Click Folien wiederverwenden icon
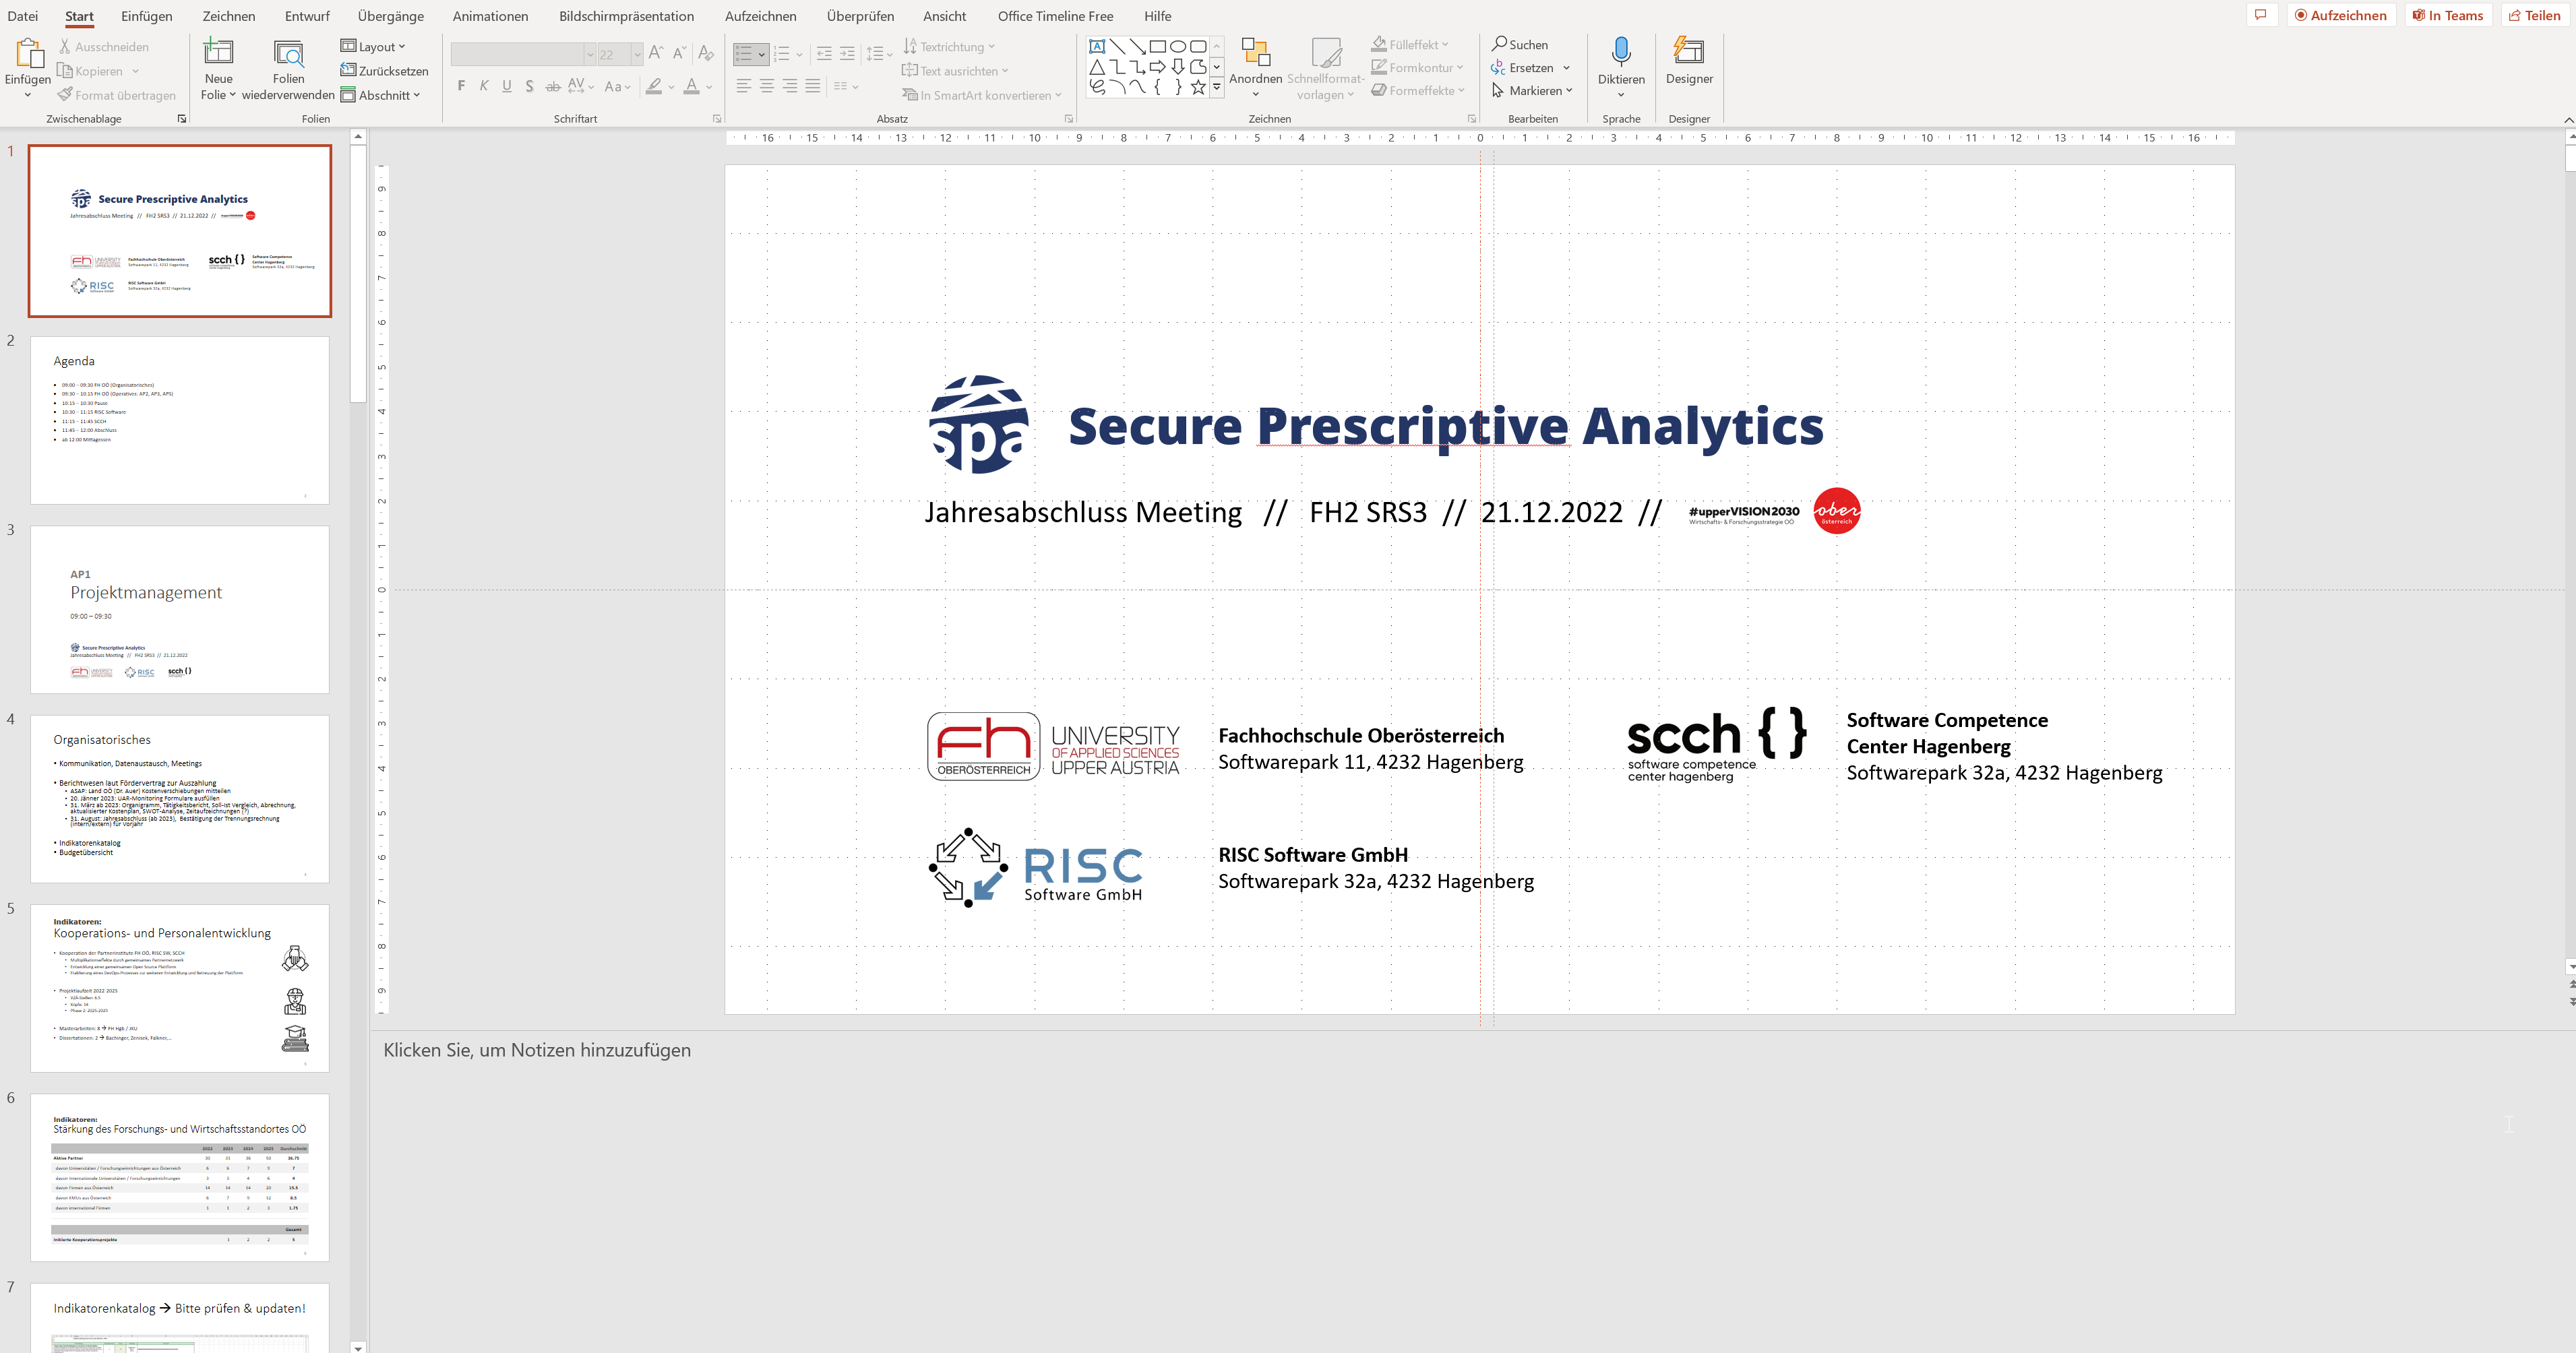Viewport: 2576px width, 1353px height. coord(288,52)
